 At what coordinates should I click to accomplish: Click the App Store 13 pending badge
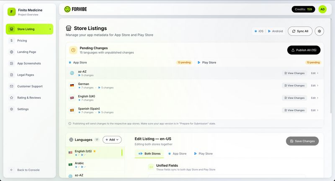(184, 62)
